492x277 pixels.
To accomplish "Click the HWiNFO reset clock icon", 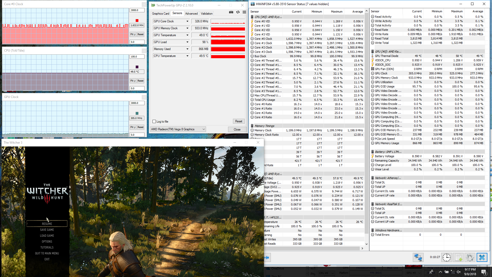I will pyautogui.click(x=446, y=257).
